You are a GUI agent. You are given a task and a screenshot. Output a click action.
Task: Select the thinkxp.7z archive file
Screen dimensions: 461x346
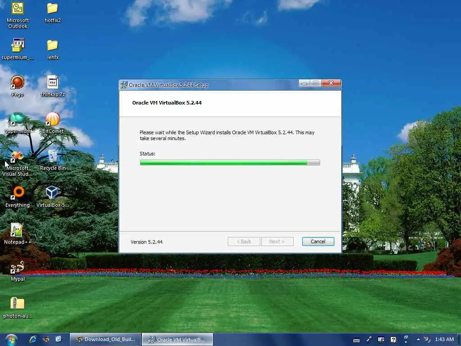[x=53, y=86]
